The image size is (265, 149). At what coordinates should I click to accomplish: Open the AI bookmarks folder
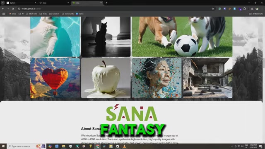coord(21,14)
